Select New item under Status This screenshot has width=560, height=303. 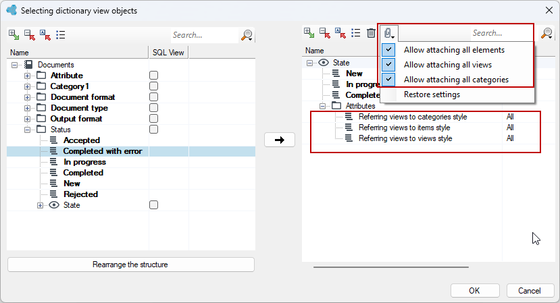pyautogui.click(x=72, y=183)
